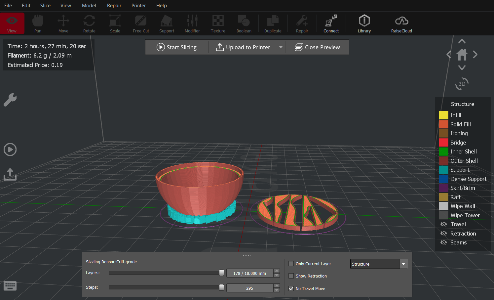Open the Edit menu

[26, 6]
